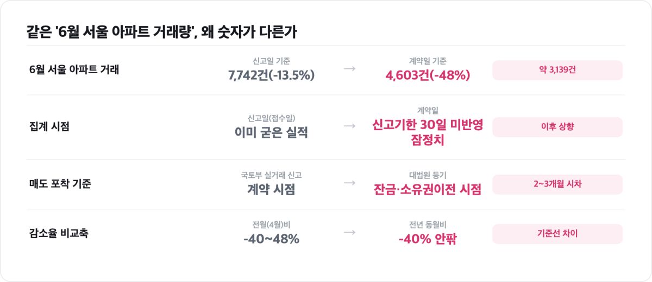Click the red -40% 안팎 value
The width and height of the screenshot is (652, 282).
pos(428,239)
